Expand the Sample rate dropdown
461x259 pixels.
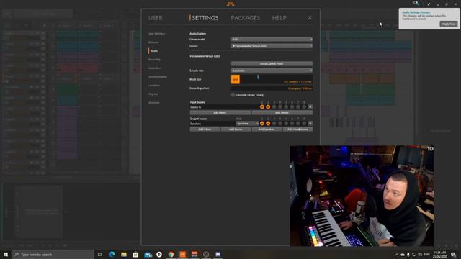272,71
